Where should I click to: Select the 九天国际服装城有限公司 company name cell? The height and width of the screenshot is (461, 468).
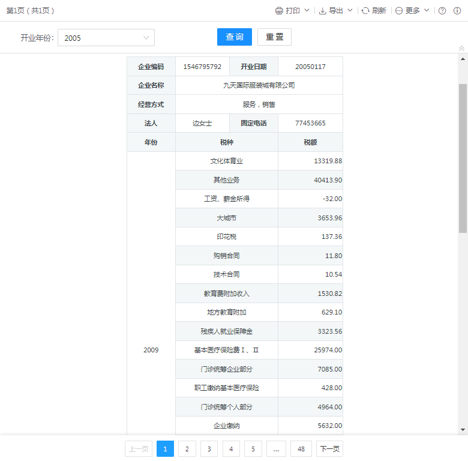tap(259, 85)
